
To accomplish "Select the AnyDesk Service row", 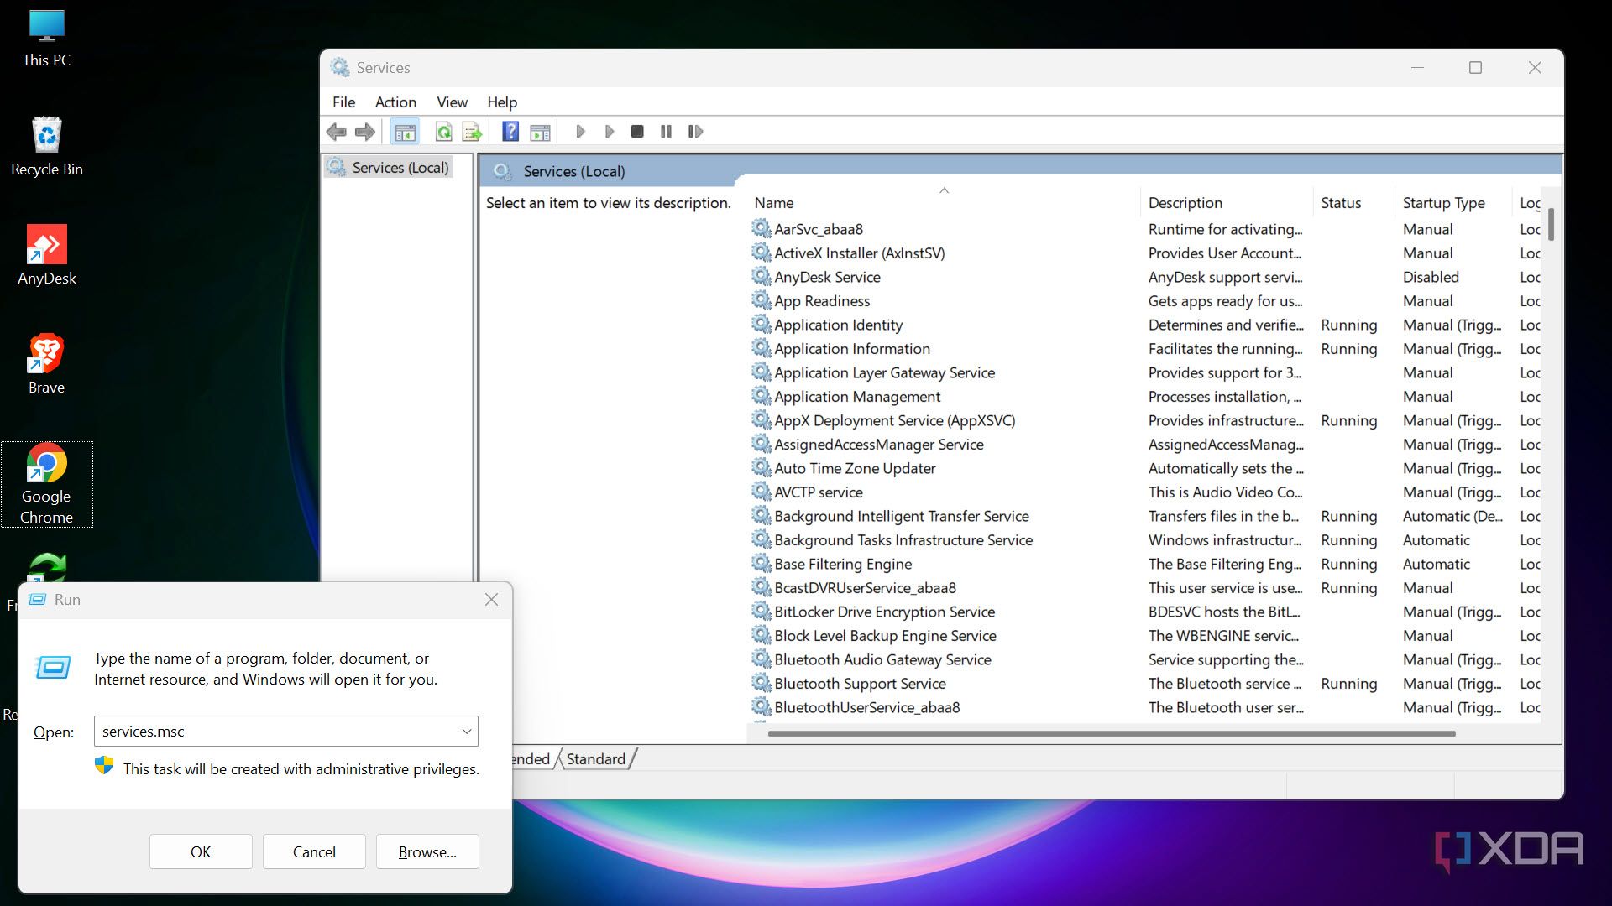I will 827,278.
